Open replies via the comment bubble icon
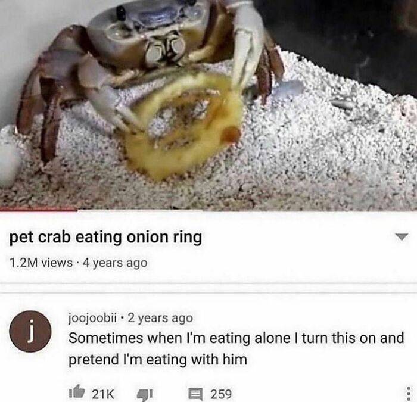417x402 pixels. [x=196, y=394]
